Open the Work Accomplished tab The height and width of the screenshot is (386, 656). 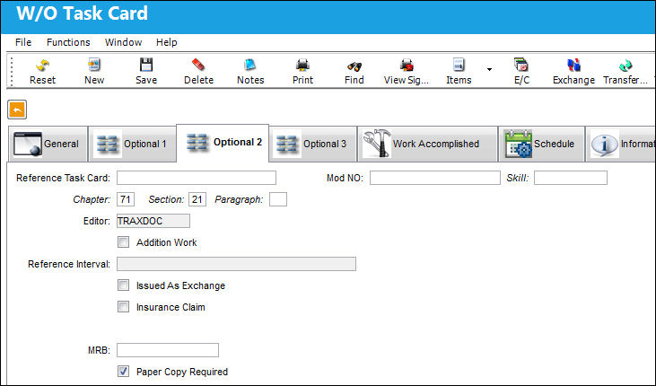tap(427, 144)
